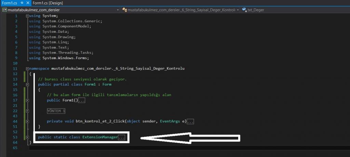The height and width of the screenshot is (157, 350).
Task: Click the txt_Deger field icon
Action: (x=244, y=10)
